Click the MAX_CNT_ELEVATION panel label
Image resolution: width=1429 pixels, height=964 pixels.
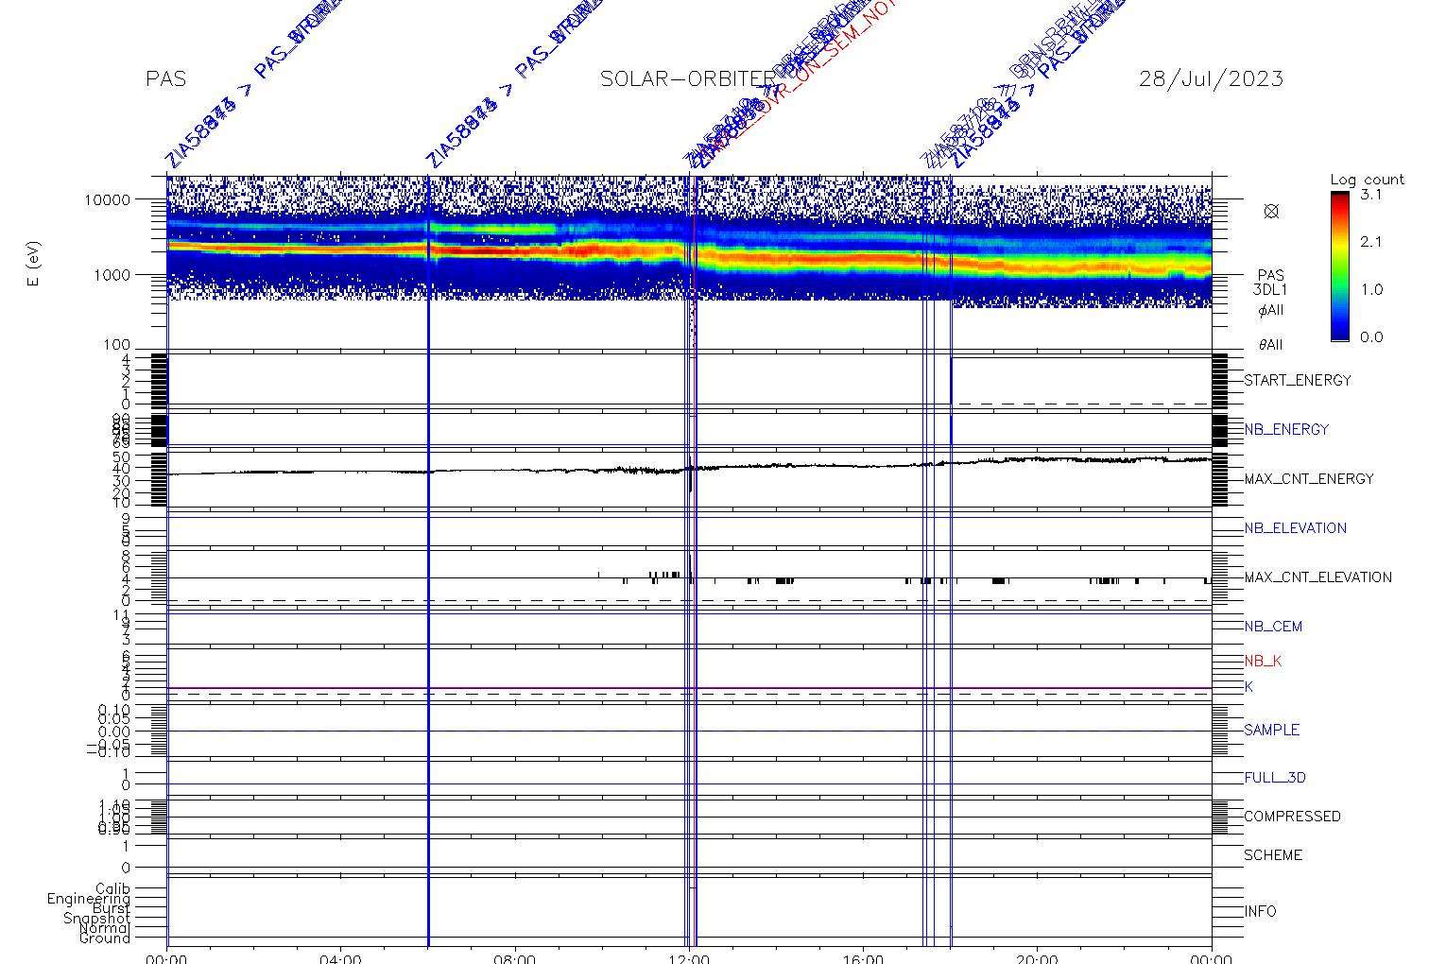point(1317,577)
